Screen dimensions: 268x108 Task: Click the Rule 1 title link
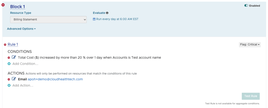pyautogui.click(x=13, y=45)
